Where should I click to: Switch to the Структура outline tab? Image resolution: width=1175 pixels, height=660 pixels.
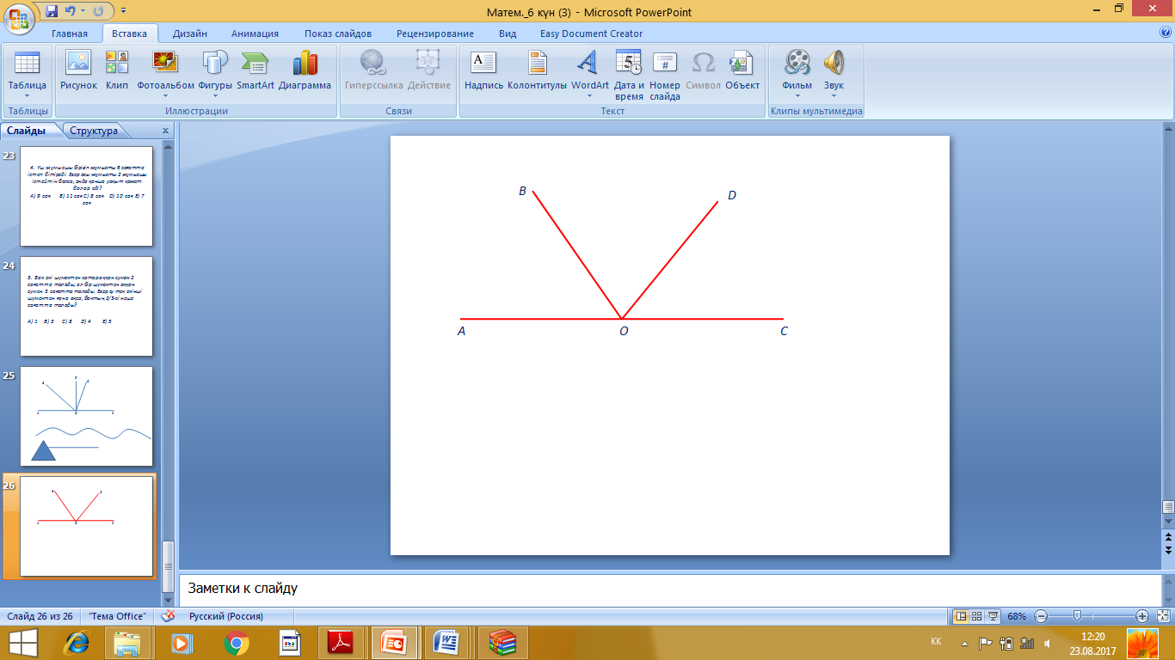(x=94, y=131)
